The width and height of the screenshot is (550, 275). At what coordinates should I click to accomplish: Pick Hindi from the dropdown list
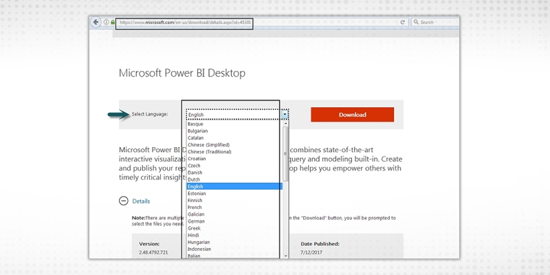point(234,235)
